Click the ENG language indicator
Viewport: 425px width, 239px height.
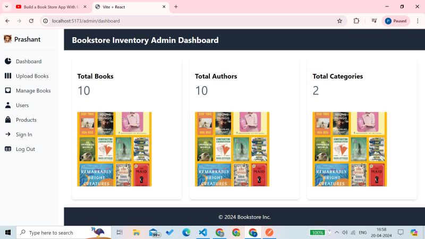pyautogui.click(x=363, y=233)
